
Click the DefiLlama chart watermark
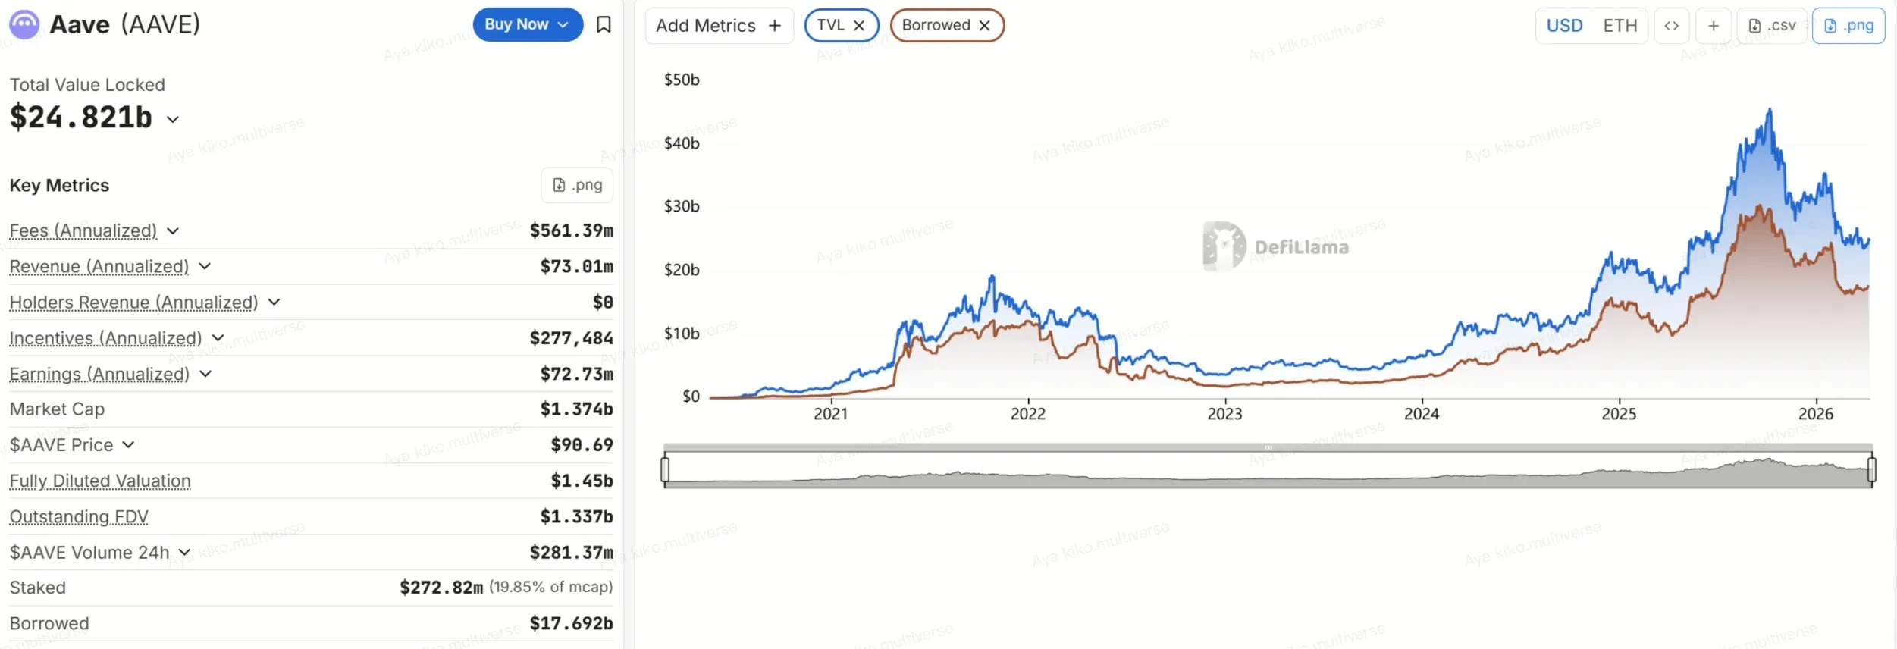point(1275,246)
